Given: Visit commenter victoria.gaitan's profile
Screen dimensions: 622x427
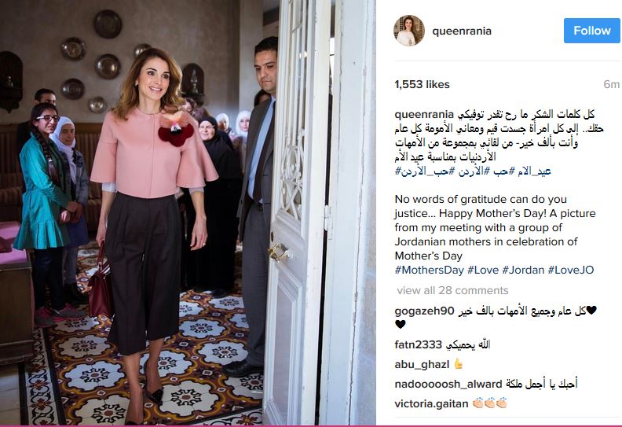Looking at the screenshot, I should [432, 404].
